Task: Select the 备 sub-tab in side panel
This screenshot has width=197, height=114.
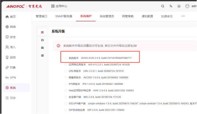Action: point(42,48)
